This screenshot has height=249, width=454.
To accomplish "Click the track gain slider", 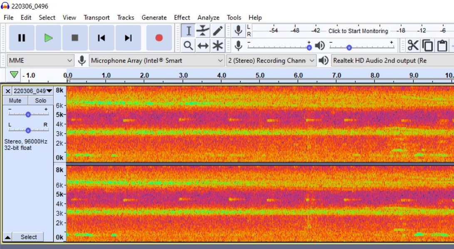I will point(28,114).
